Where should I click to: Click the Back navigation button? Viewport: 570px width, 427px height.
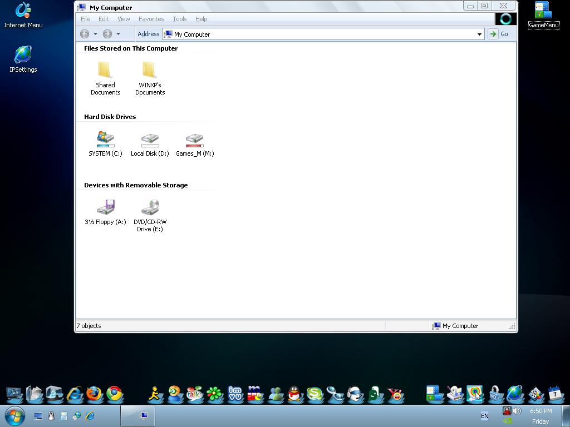pos(85,34)
